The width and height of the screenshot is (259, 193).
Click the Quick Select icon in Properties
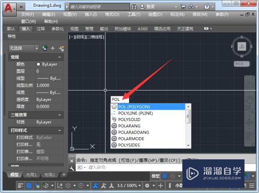(x=45, y=48)
